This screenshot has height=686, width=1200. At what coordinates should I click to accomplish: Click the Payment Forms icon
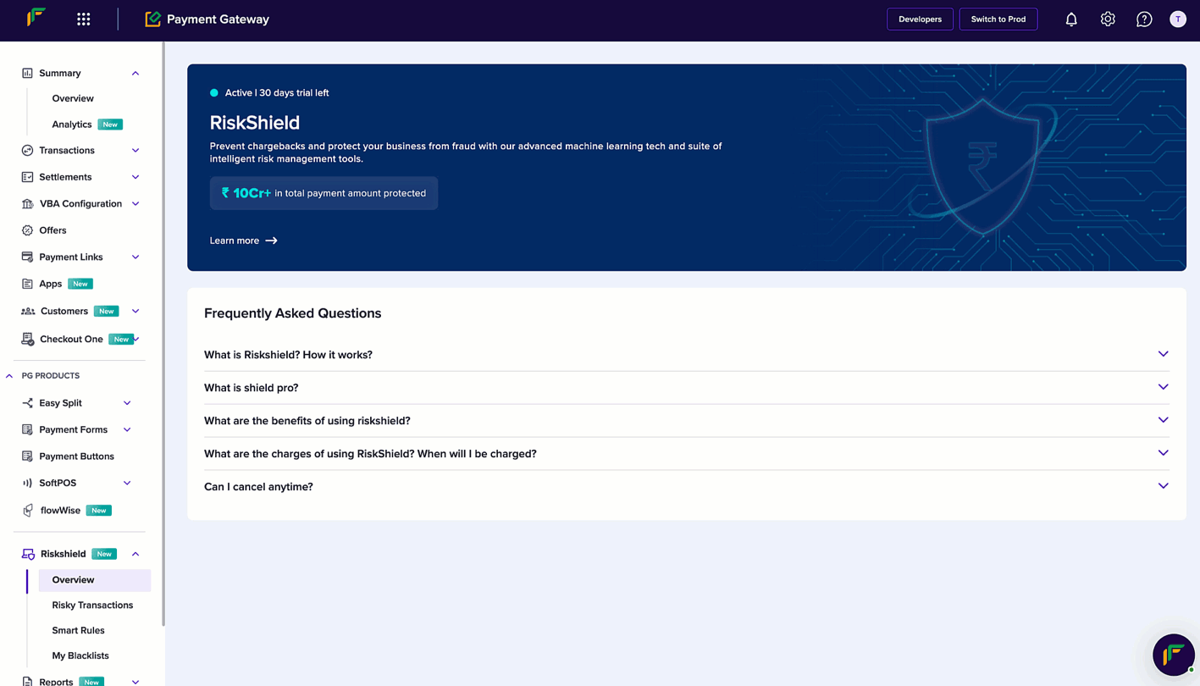[27, 429]
